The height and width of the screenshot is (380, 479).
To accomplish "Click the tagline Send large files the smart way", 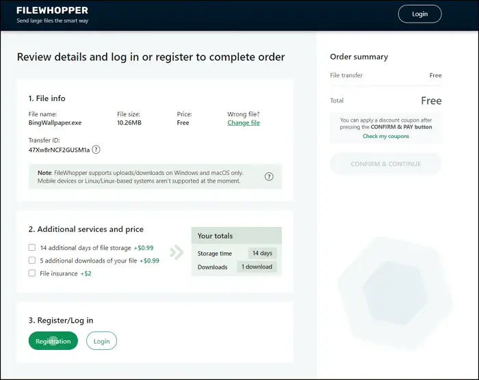I will 52,21.
